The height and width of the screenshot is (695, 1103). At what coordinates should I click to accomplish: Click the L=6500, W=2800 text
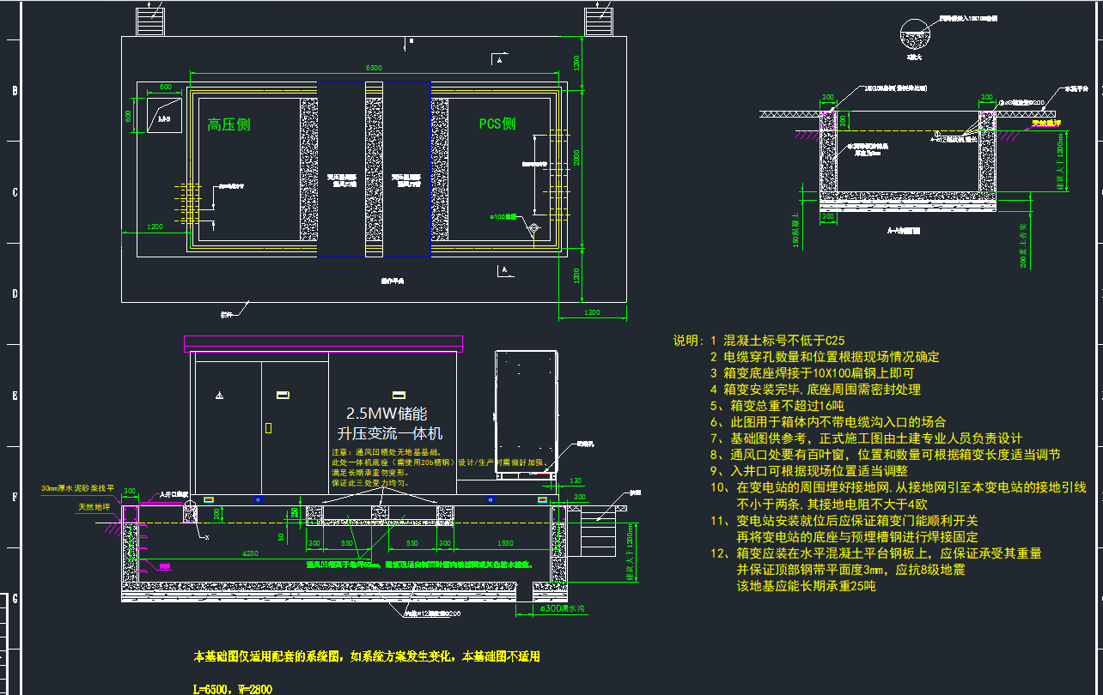(233, 688)
